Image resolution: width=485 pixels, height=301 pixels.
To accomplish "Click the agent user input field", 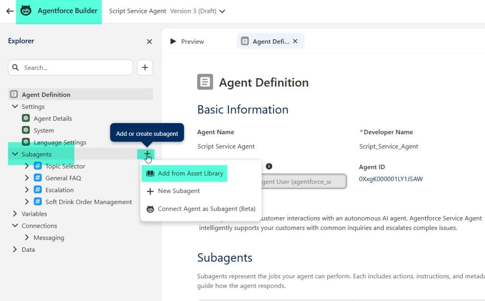I will (x=304, y=181).
